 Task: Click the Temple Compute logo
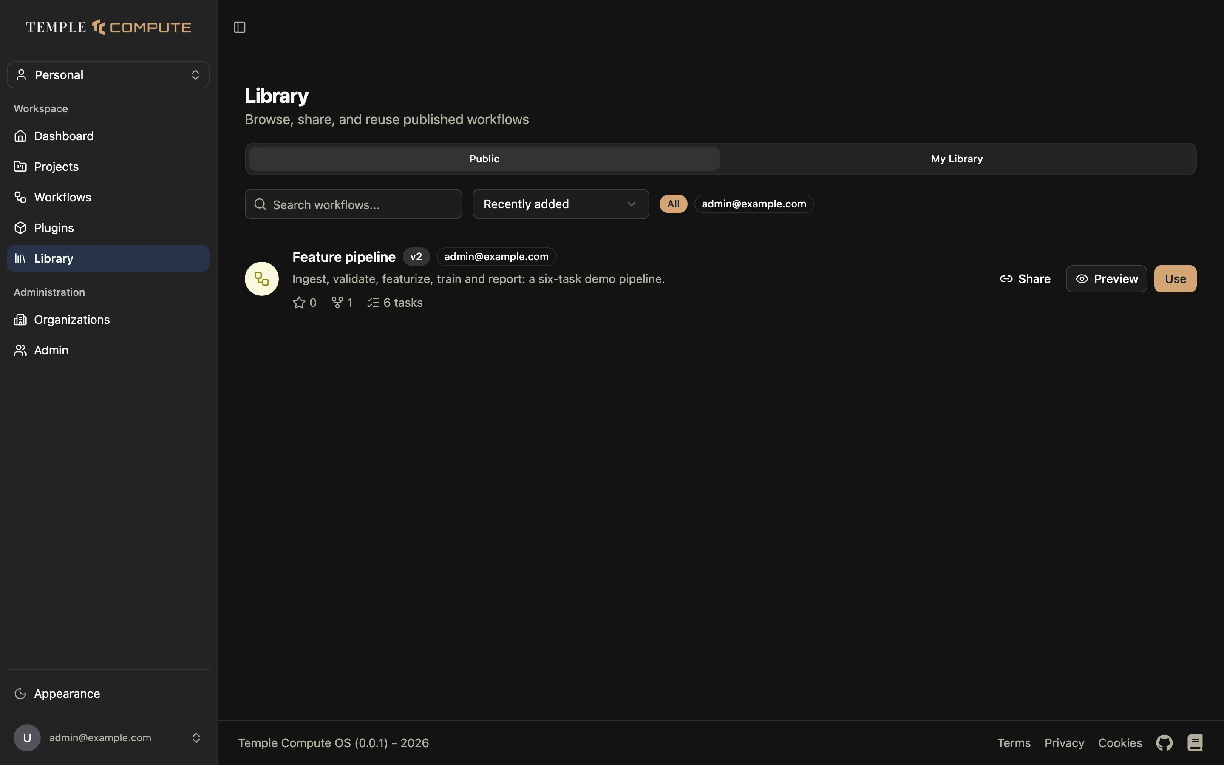coord(108,27)
